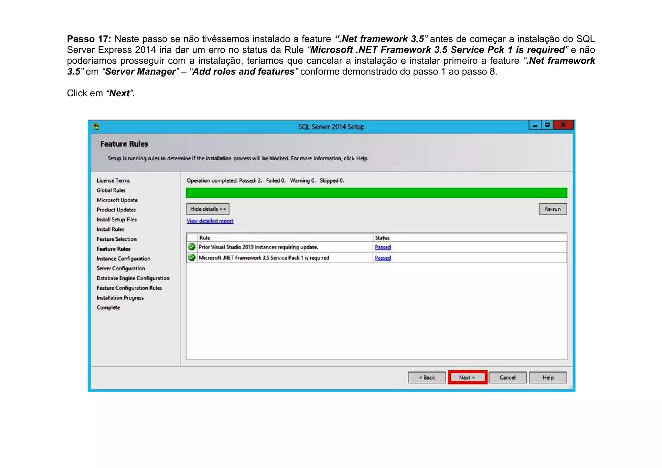The image size is (662, 468).
Task: Cancel the setup wizard
Action: [507, 378]
